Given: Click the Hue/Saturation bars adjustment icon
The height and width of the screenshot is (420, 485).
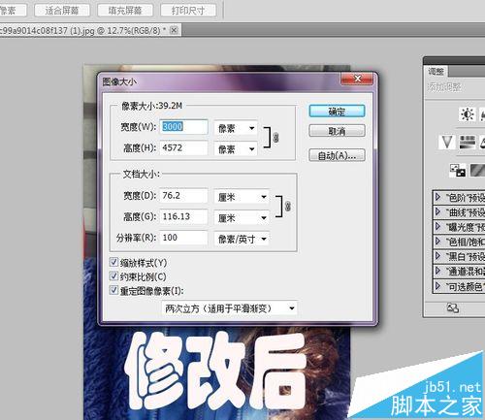Looking at the screenshot, I should [468, 142].
